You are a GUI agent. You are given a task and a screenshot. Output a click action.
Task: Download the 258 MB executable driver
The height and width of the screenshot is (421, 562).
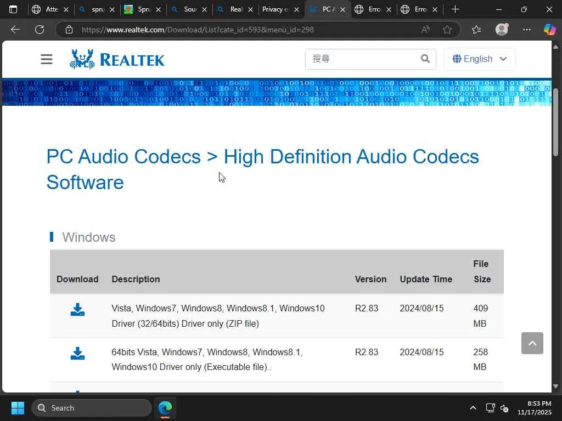point(77,354)
